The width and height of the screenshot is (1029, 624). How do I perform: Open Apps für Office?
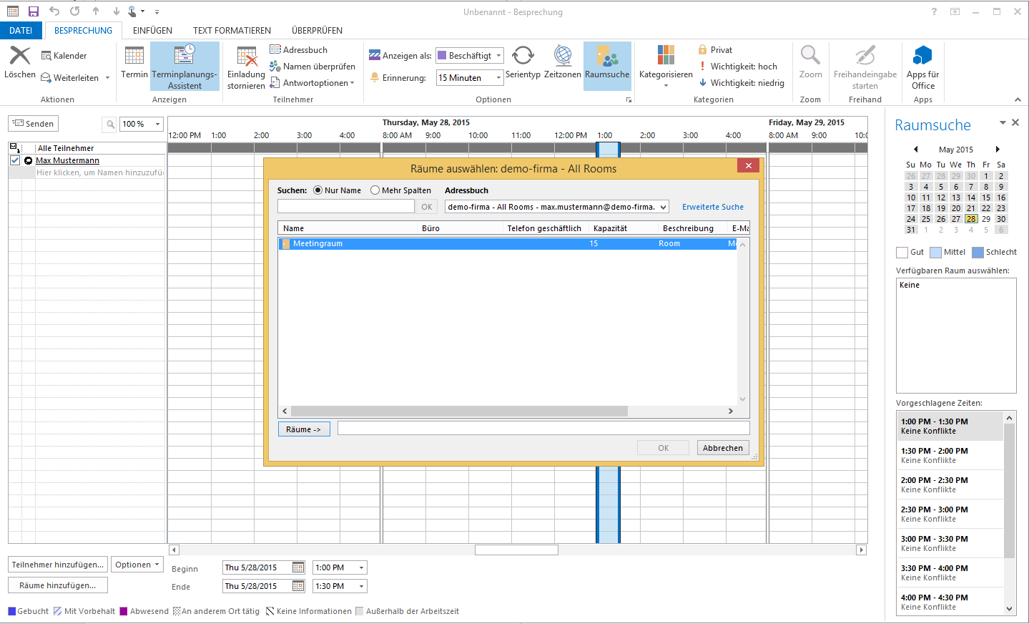(x=923, y=67)
